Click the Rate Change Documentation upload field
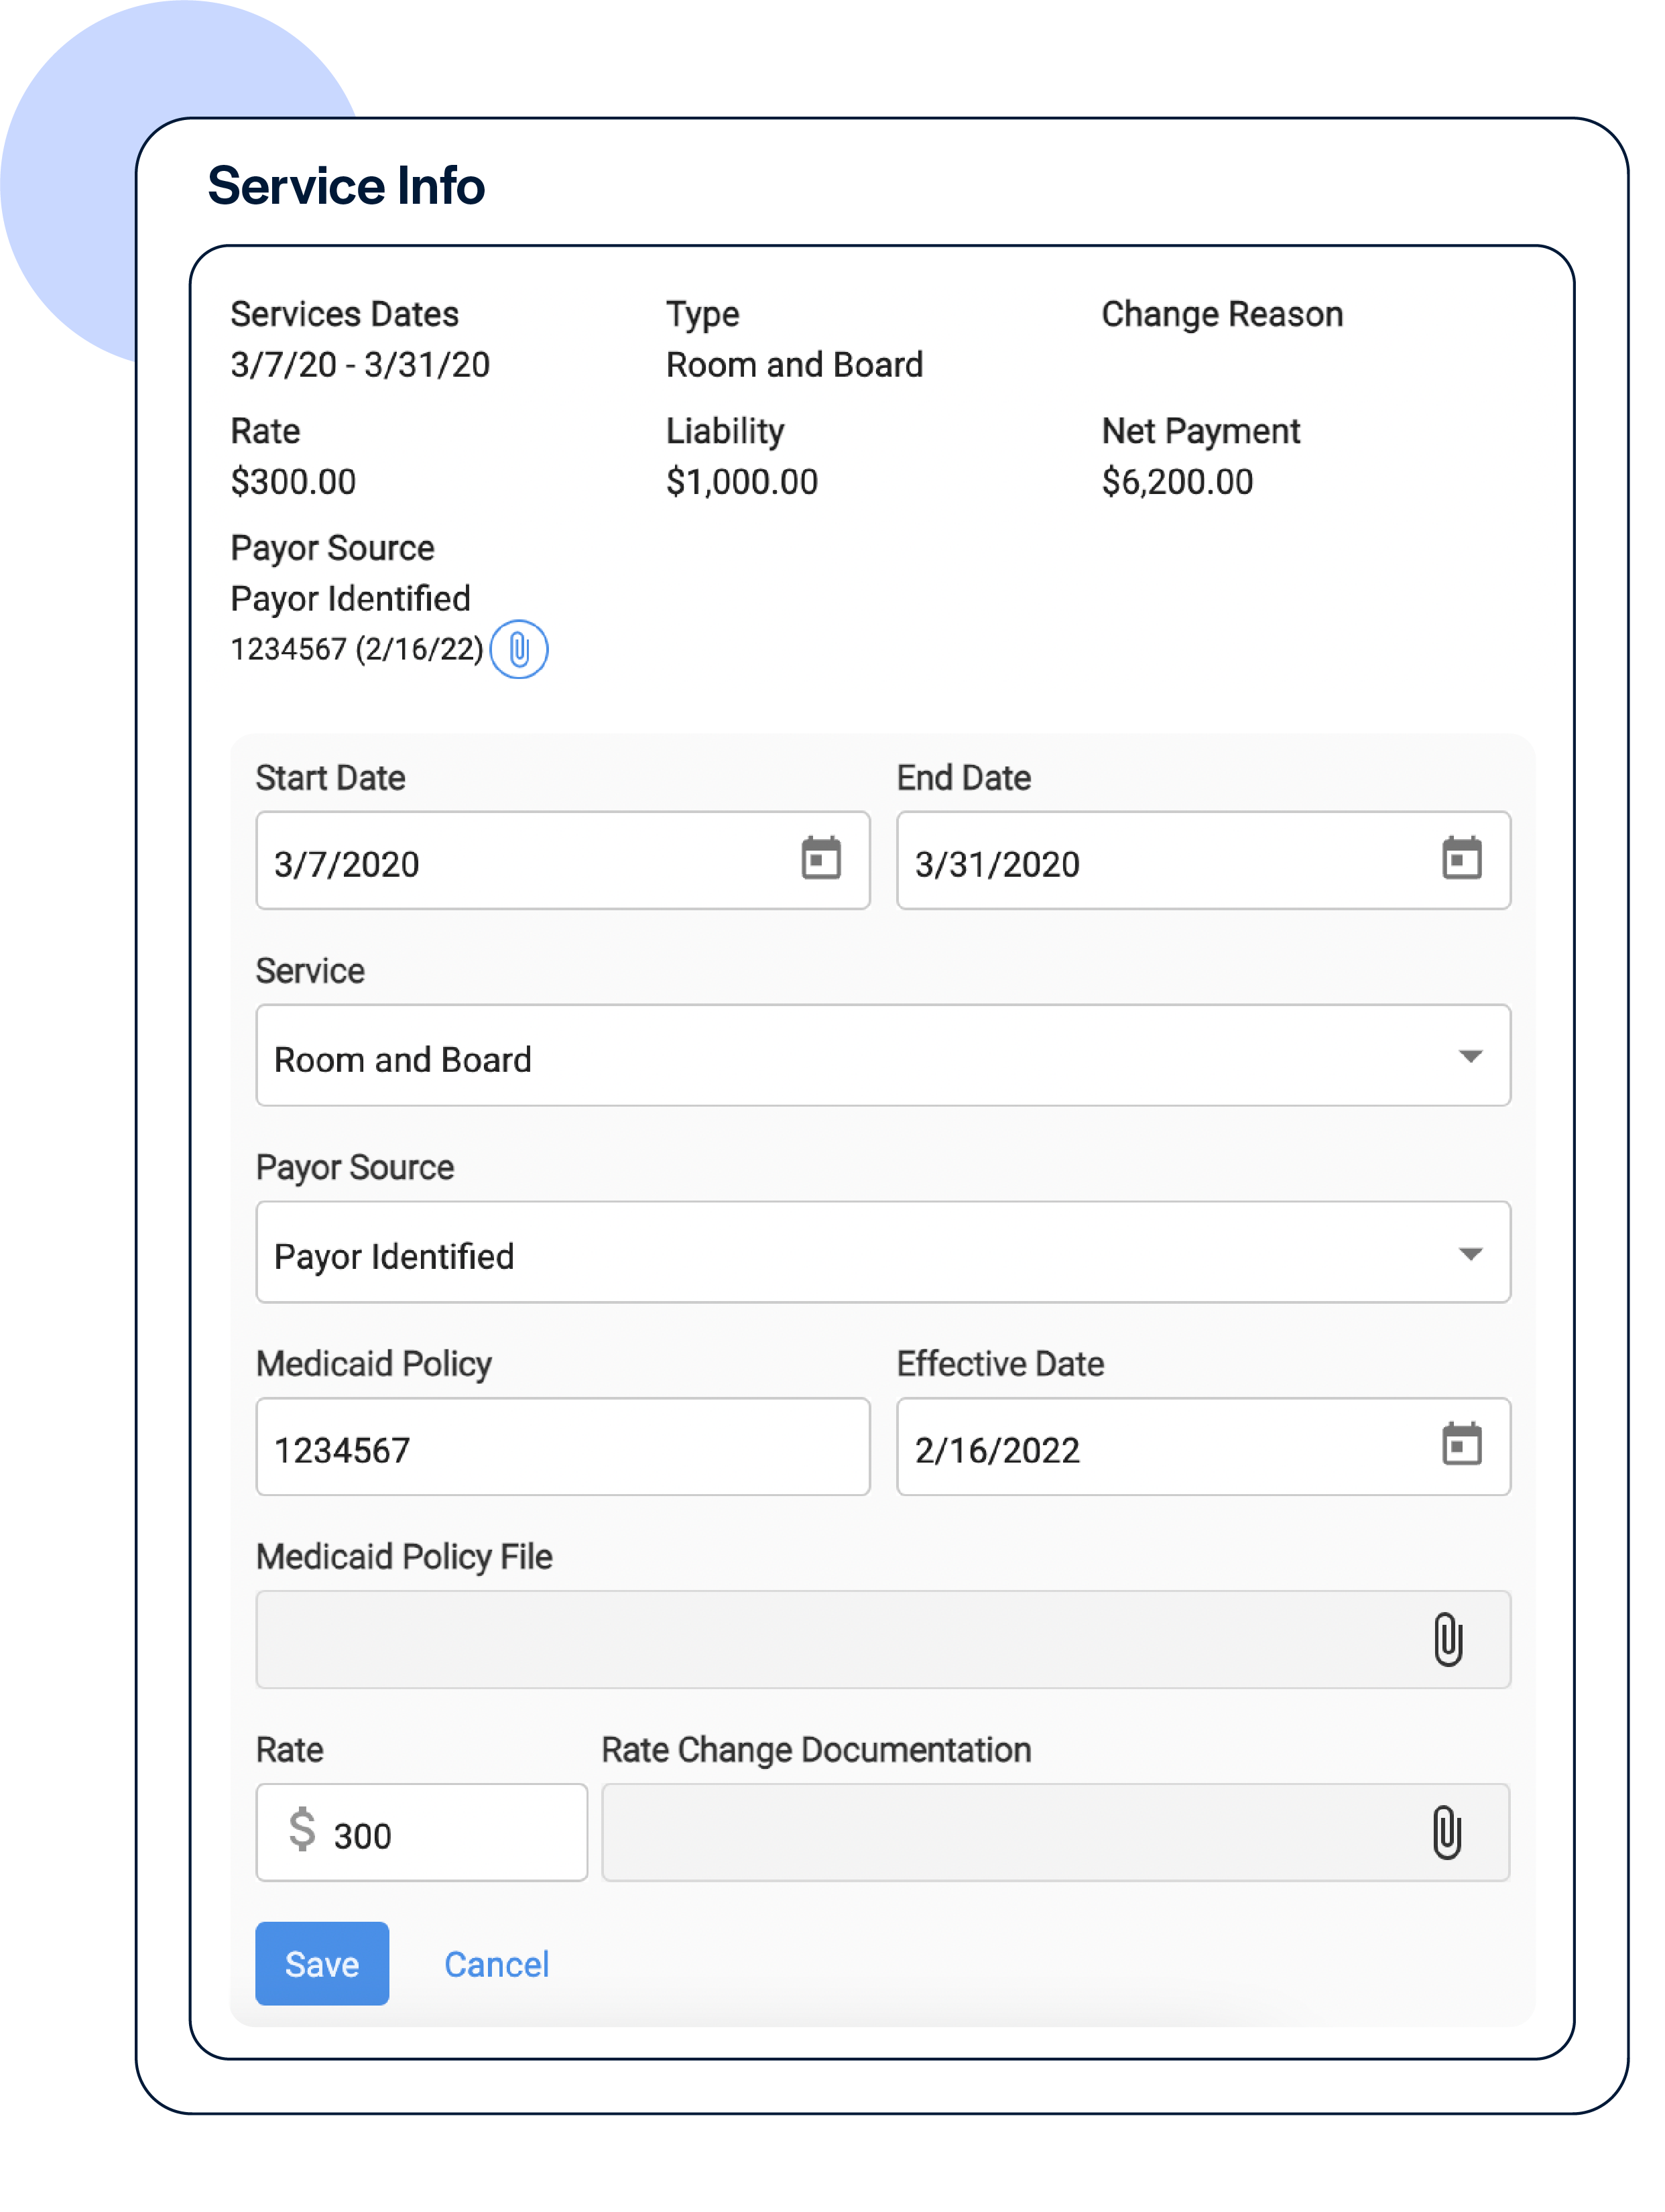1665x2212 pixels. (x=1000, y=1833)
